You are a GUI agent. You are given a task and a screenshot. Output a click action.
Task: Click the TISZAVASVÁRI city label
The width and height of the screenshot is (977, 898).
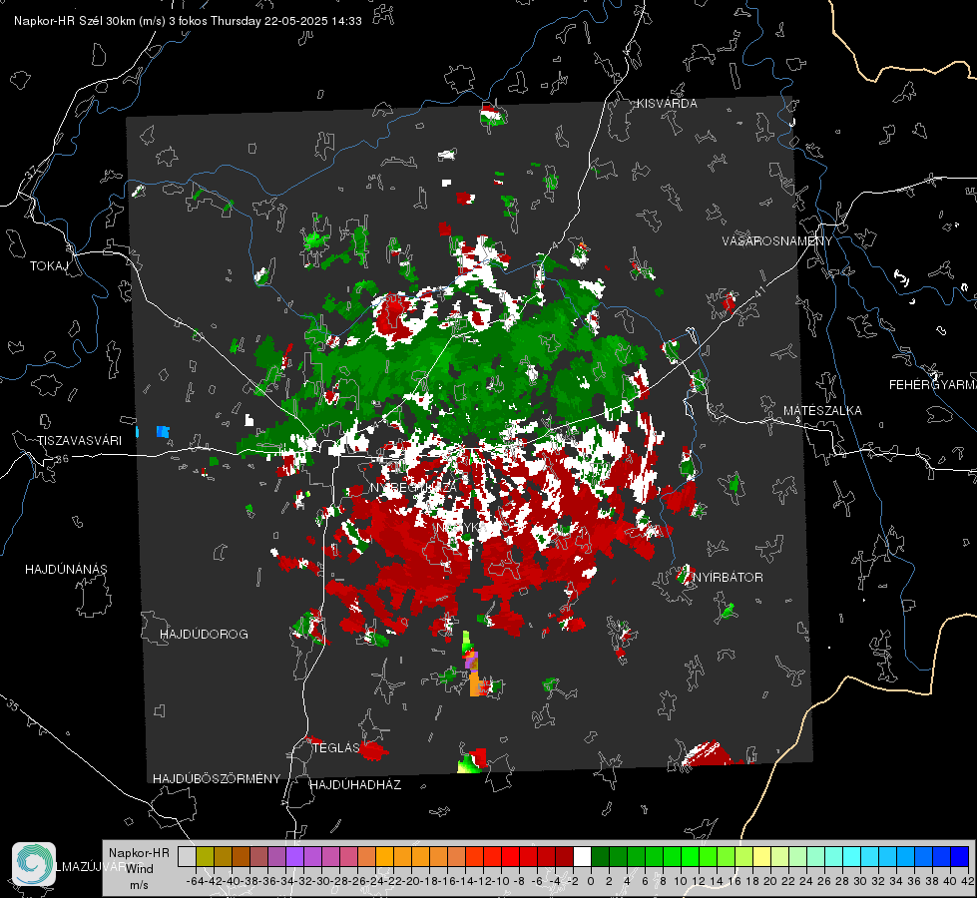(x=79, y=441)
